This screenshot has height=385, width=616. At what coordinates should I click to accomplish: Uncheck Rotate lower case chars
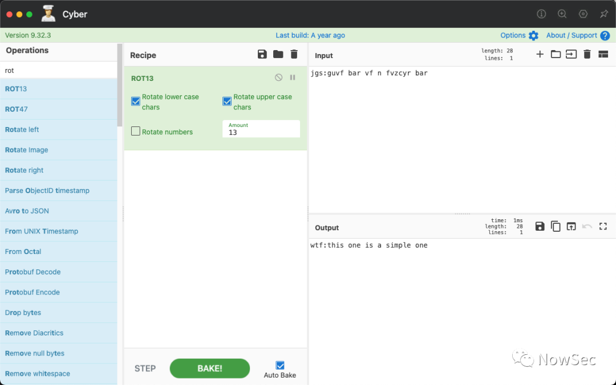[x=136, y=101]
